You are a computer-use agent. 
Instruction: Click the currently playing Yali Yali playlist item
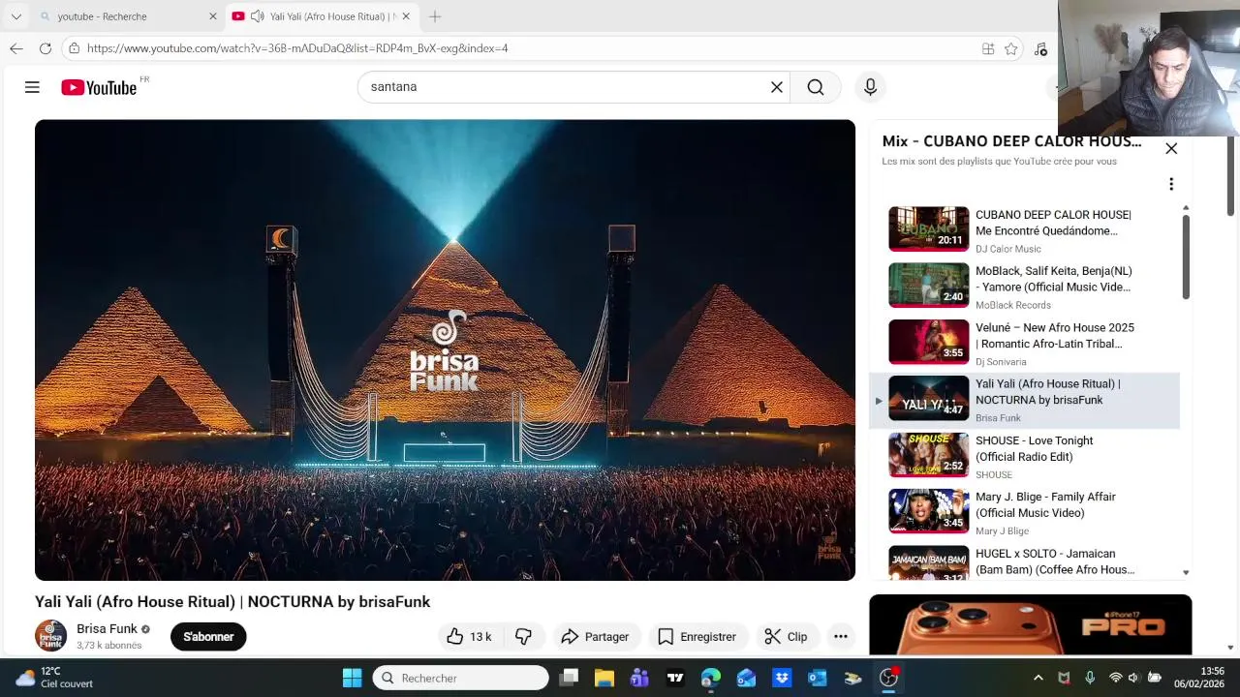[1024, 399]
